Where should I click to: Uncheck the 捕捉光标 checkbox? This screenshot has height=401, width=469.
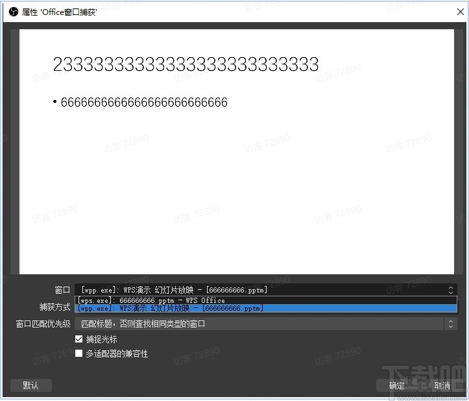(78, 339)
